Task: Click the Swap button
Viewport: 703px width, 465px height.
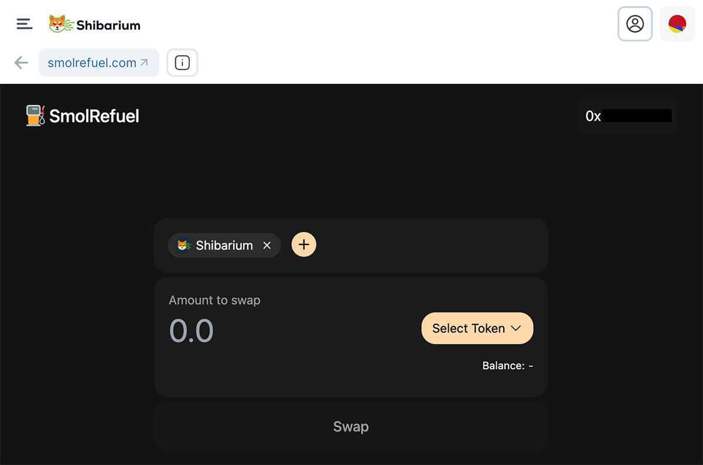Action: (351, 426)
